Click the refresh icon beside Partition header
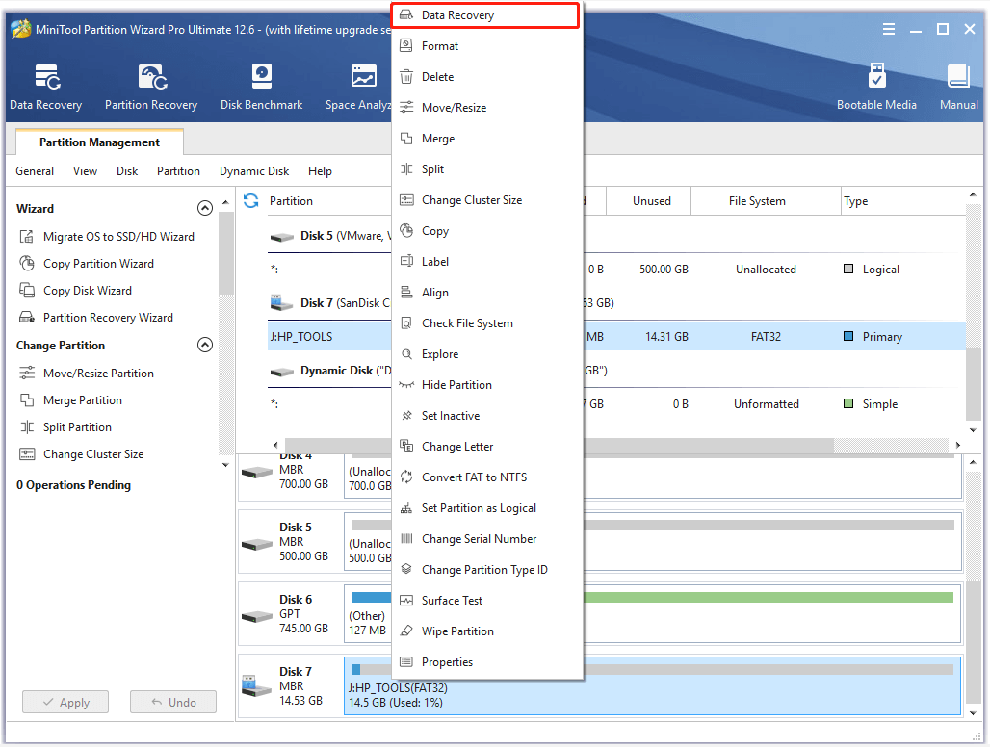The width and height of the screenshot is (990, 747). [x=251, y=200]
